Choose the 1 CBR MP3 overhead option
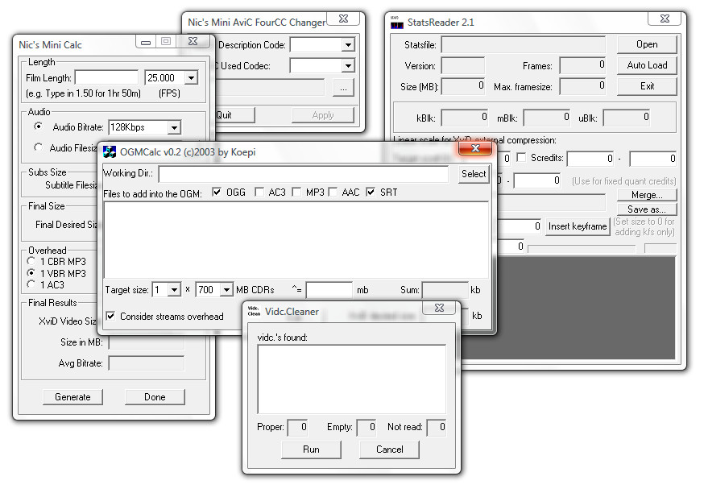The width and height of the screenshot is (704, 493). 31,261
